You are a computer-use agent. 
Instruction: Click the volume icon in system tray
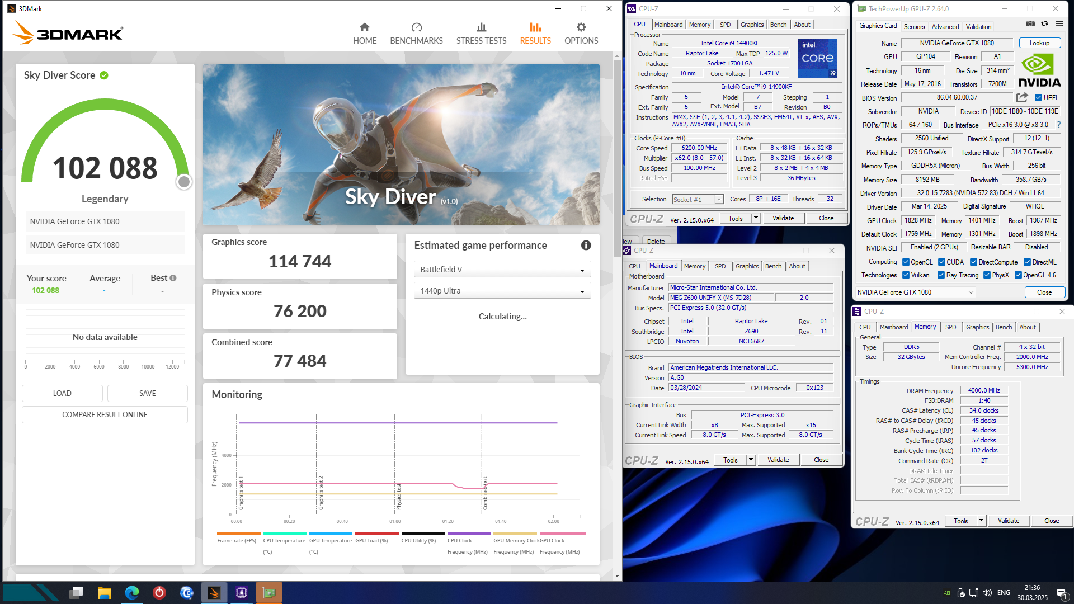[987, 593]
